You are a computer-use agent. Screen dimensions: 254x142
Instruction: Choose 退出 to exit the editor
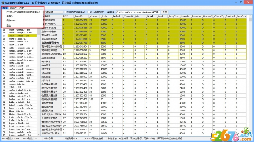(9, 25)
